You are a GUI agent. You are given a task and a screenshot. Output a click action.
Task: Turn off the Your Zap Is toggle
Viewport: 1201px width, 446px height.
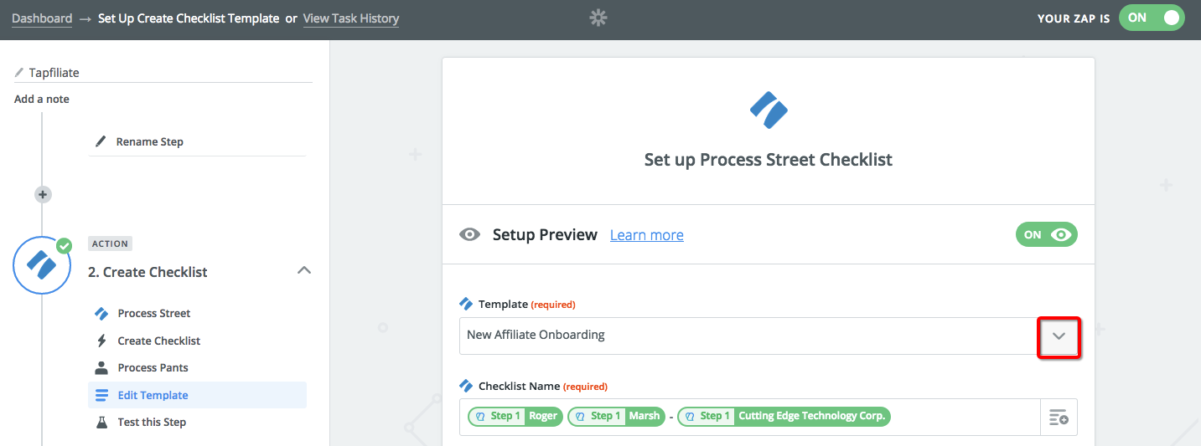point(1151,18)
